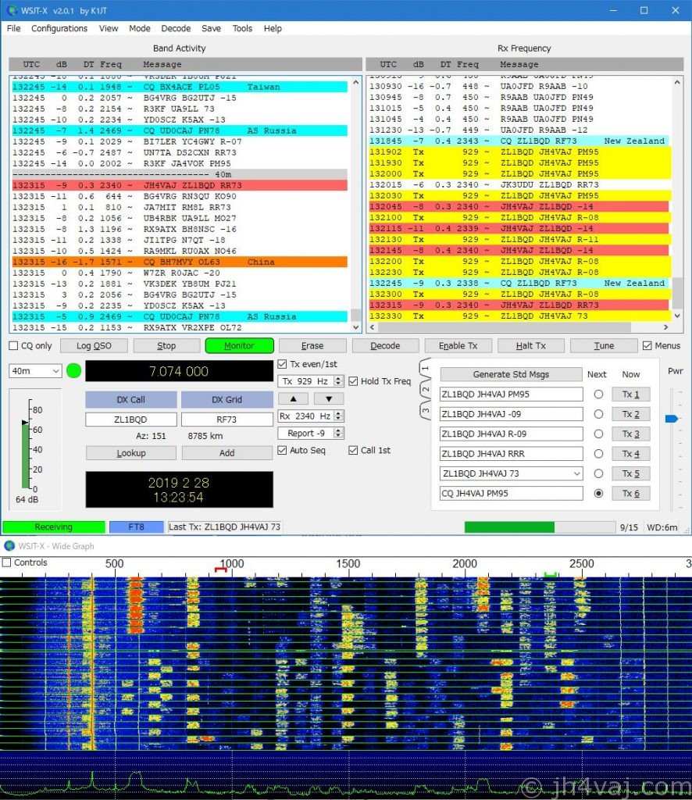The image size is (692, 800).
Task: Click the 7.074 000 frequency display
Action: tap(179, 371)
